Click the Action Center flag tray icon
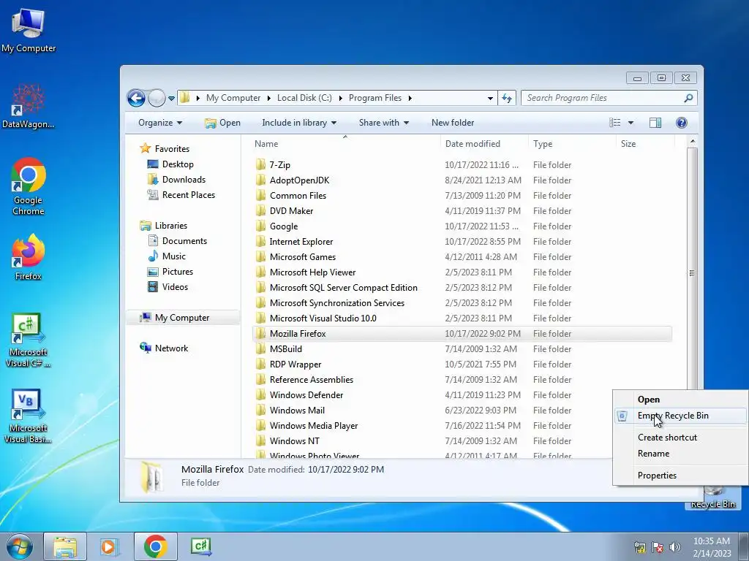The width and height of the screenshot is (749, 561). 658,547
